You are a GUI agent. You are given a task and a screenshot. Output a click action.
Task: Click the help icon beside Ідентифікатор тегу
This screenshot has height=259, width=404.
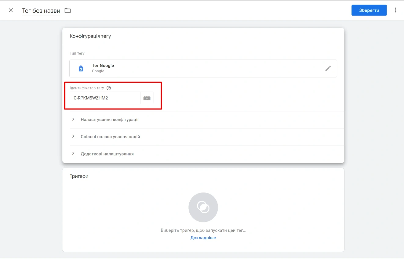point(109,88)
